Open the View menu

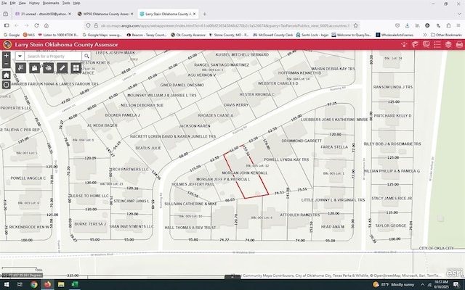tap(23, 3)
